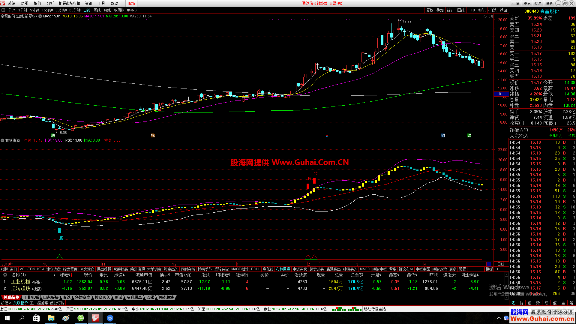Open the 工具 menu
This screenshot has height=324, width=576.
101,3
